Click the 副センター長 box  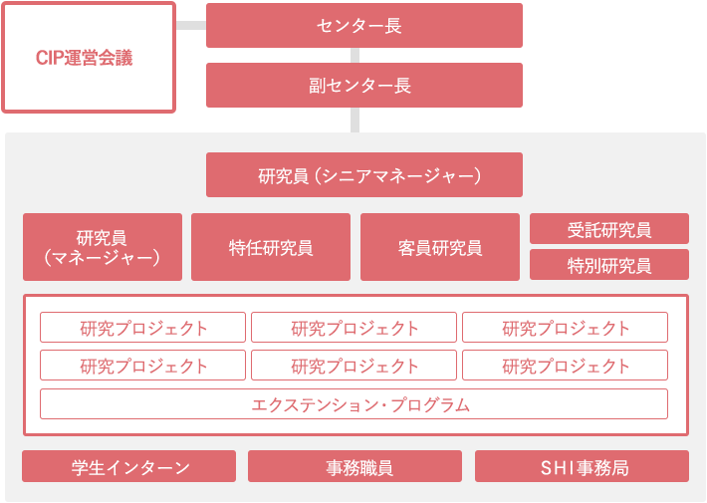[x=364, y=86]
